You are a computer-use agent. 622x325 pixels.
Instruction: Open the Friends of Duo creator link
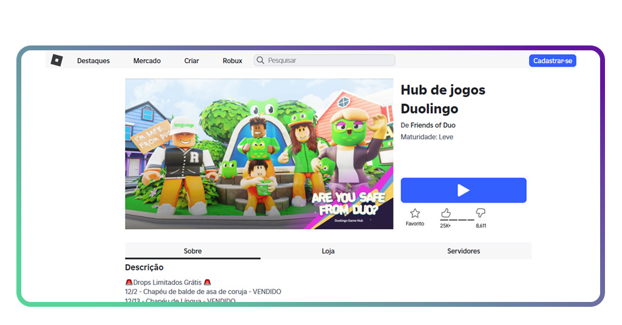point(432,125)
